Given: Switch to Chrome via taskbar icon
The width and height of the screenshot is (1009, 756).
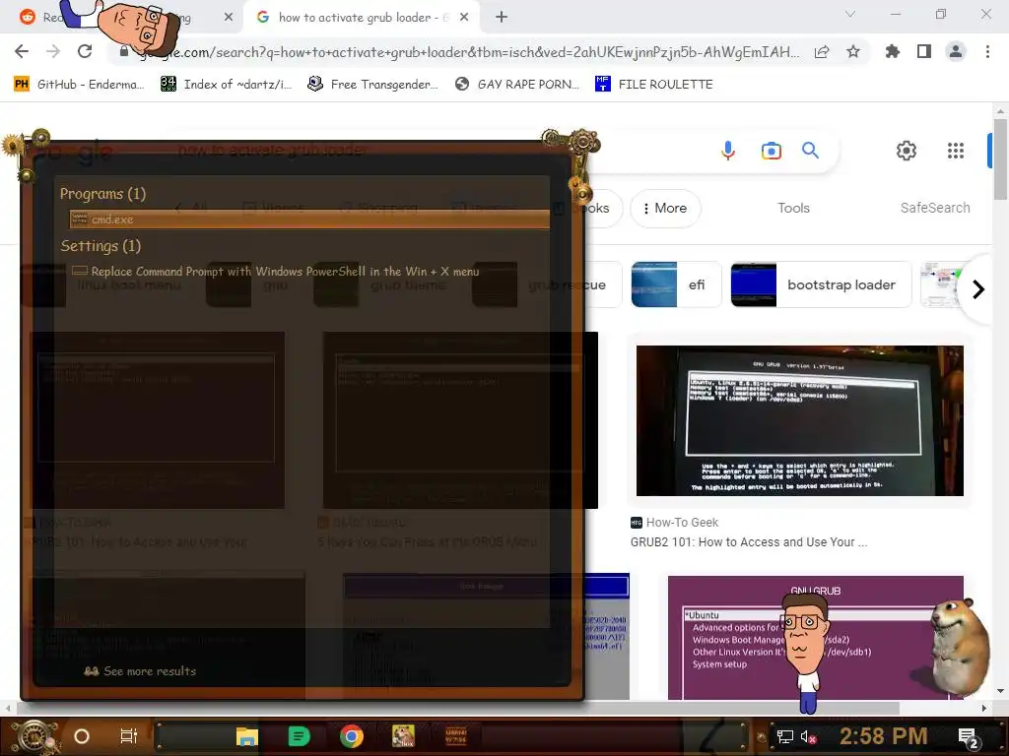Looking at the screenshot, I should (352, 736).
